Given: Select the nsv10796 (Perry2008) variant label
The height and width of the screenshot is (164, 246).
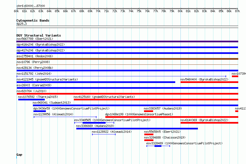Looking at the screenshot, I should tap(33, 62).
